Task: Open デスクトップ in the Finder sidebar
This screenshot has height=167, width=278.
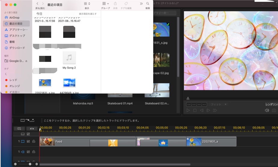Action: point(17,36)
